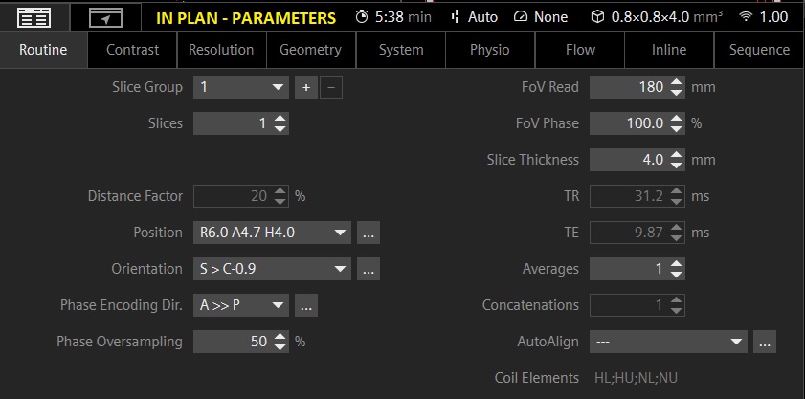This screenshot has height=399, width=805.
Task: Open the Geometry tab
Action: pos(310,50)
